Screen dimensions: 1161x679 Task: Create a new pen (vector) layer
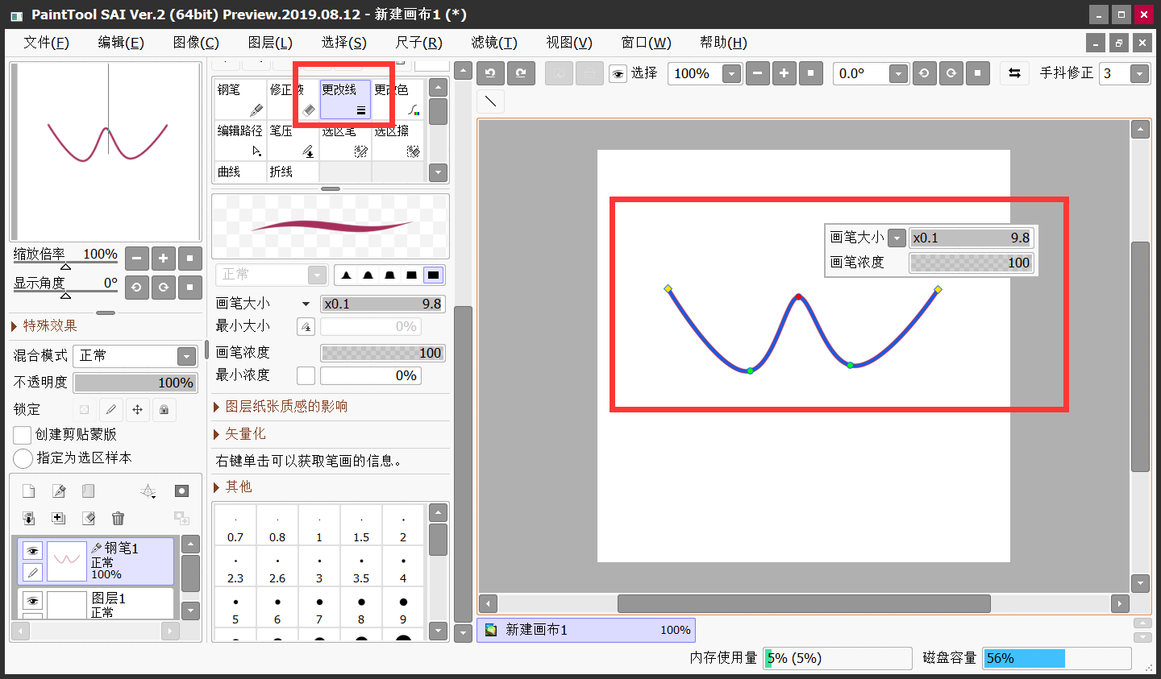[x=58, y=491]
